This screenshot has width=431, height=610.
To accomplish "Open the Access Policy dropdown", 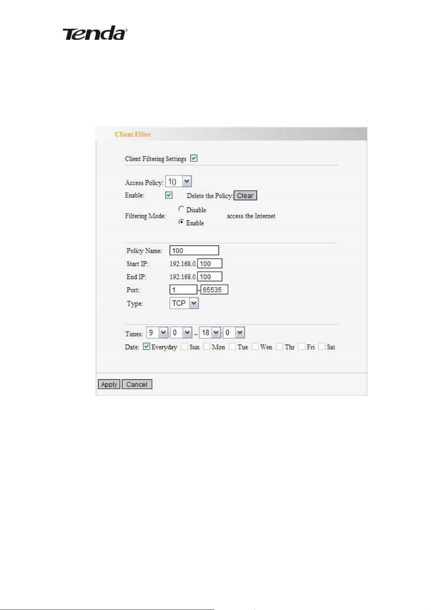I will [x=178, y=181].
